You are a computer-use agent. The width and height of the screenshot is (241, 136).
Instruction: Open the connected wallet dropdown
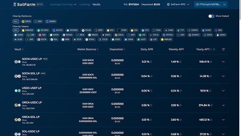(x=211, y=4)
